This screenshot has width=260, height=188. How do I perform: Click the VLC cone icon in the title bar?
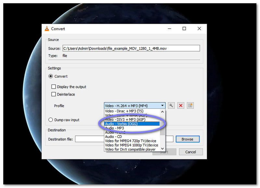pyautogui.click(x=47, y=29)
